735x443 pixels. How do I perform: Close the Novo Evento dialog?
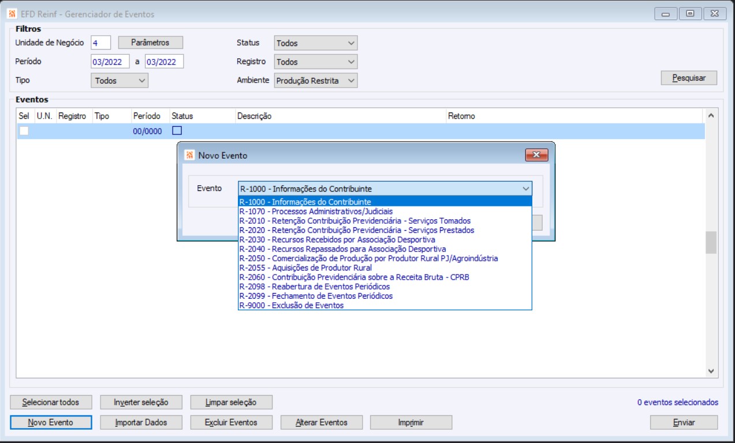(x=536, y=155)
